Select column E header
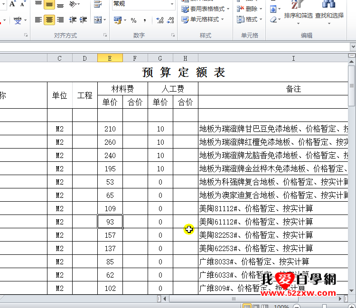This screenshot has height=308, width=356. 110,58
